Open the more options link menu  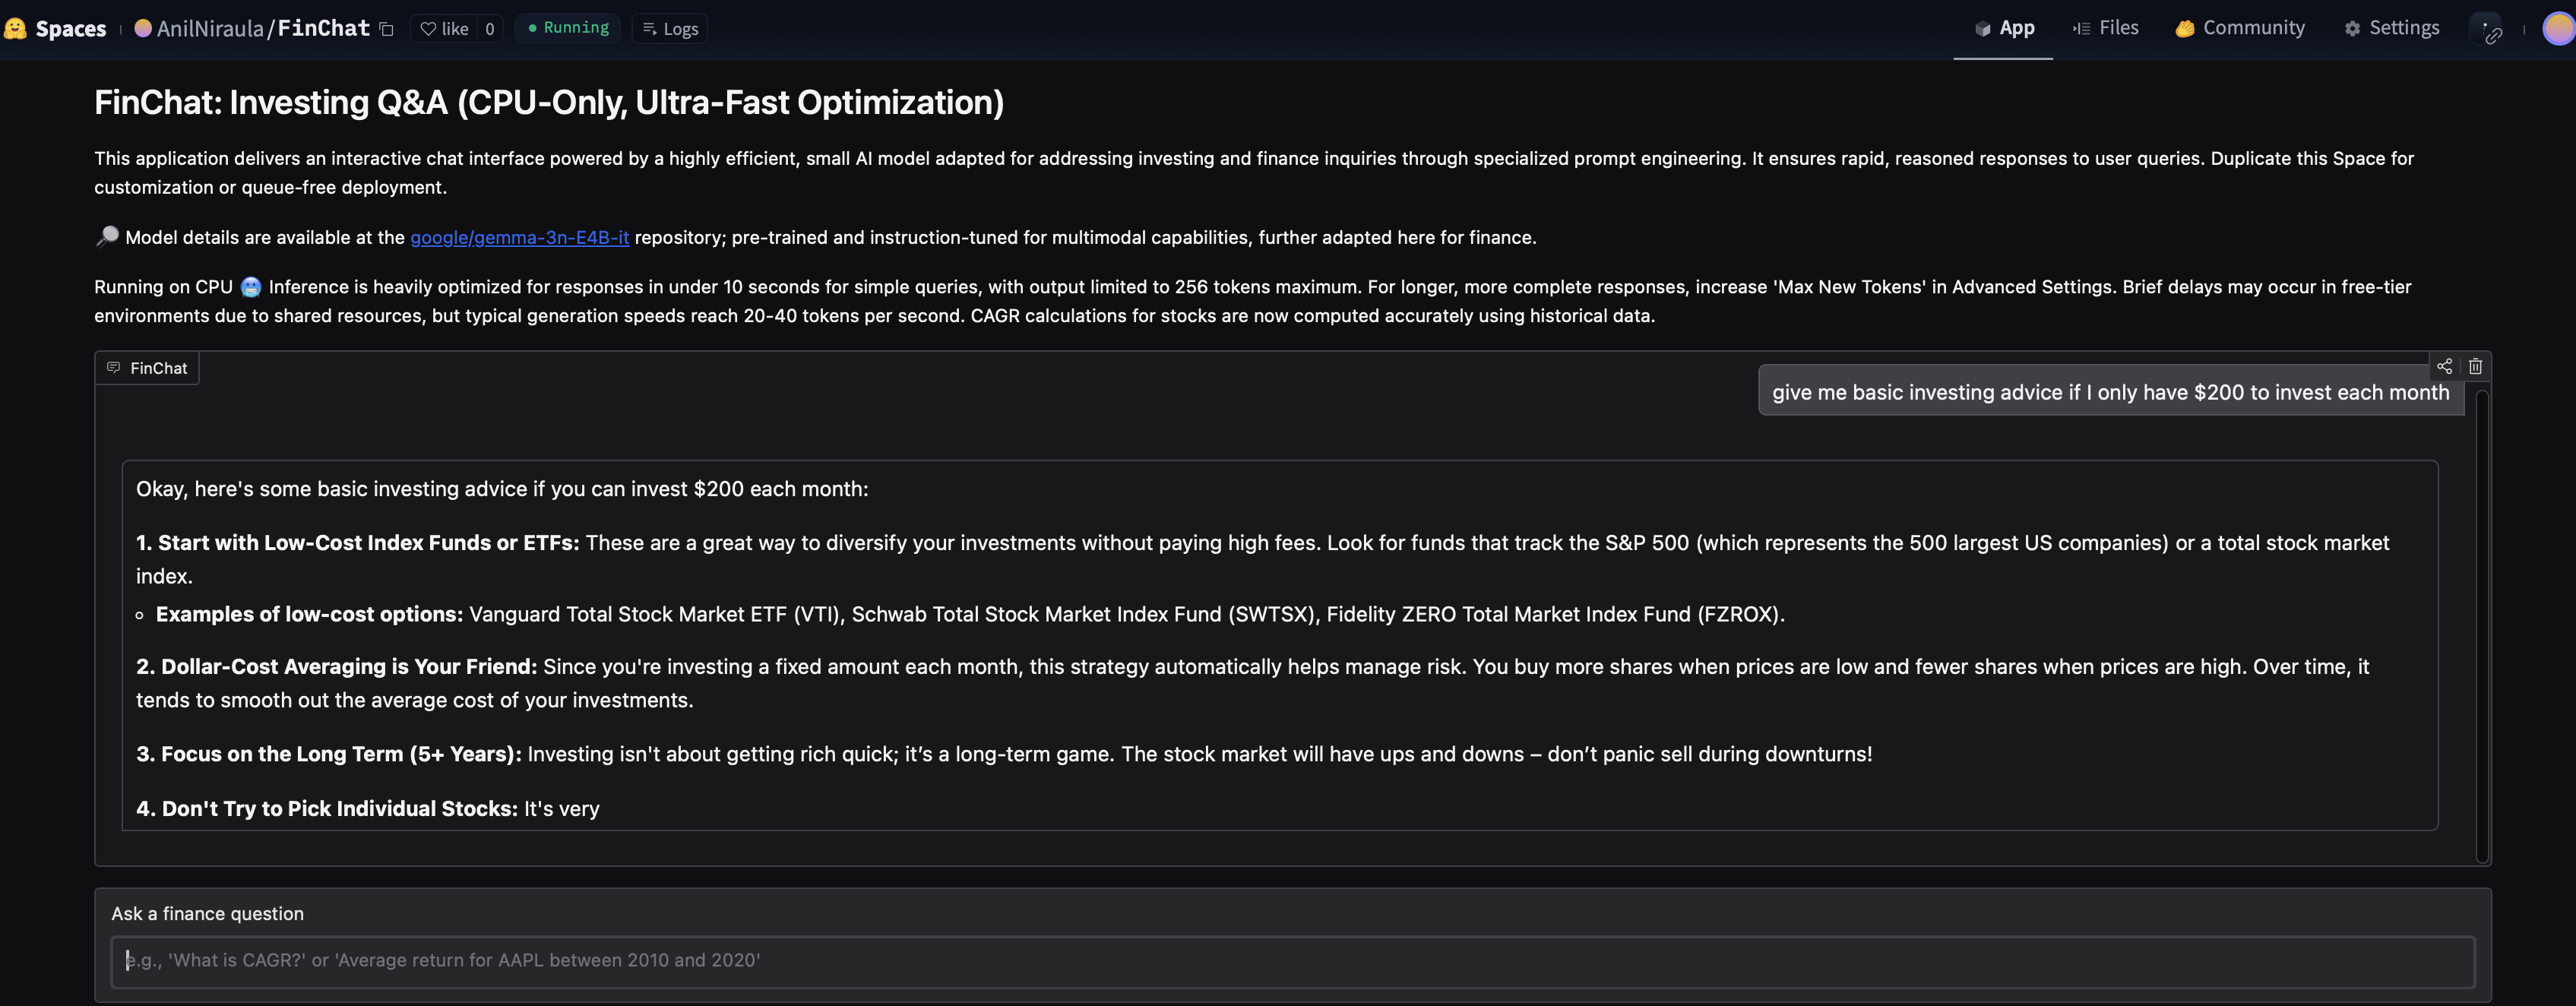2490,30
